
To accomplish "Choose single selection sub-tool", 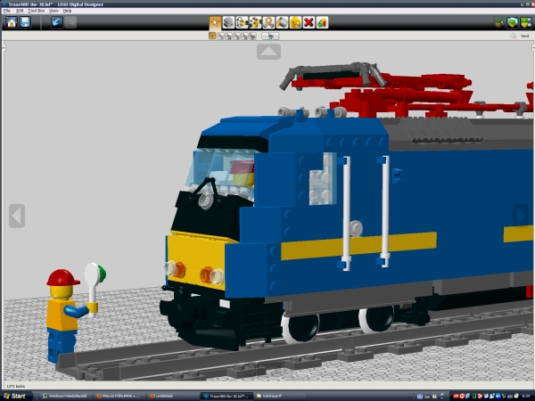I will pyautogui.click(x=212, y=36).
